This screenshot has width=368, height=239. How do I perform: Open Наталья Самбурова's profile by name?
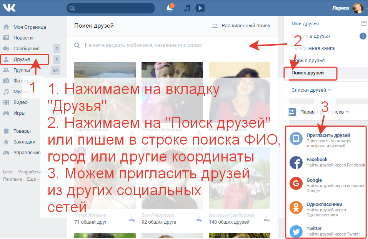point(231,215)
